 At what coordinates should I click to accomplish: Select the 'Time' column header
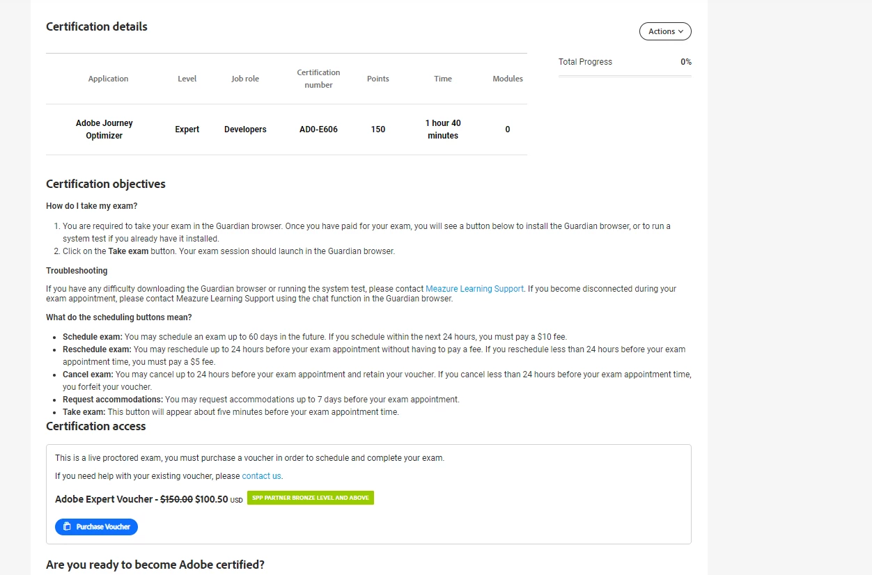(x=443, y=79)
